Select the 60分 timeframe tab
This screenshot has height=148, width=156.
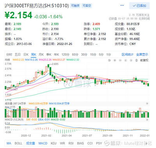coord(75,55)
